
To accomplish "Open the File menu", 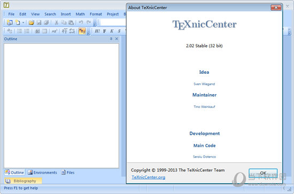I will pos(11,14).
